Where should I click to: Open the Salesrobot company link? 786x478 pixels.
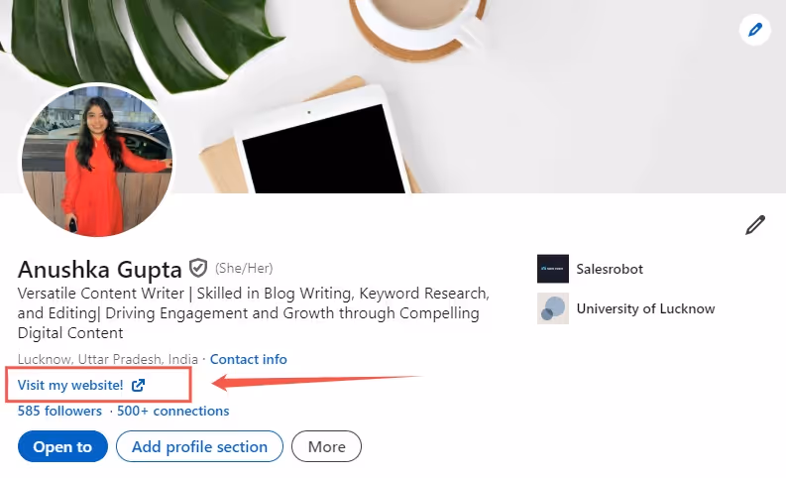point(610,269)
